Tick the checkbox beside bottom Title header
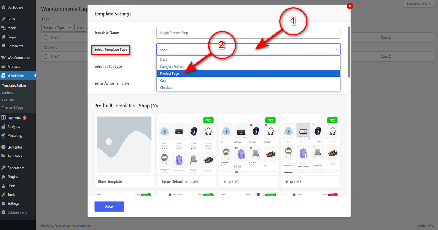438x230 pixels. tap(46, 57)
